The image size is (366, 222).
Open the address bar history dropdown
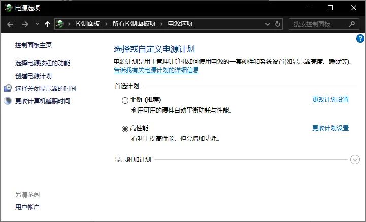click(268, 24)
